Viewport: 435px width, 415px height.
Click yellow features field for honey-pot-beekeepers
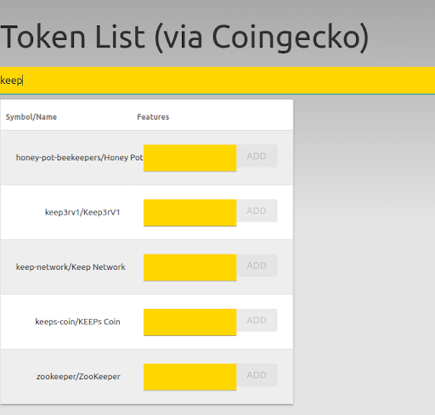(189, 158)
